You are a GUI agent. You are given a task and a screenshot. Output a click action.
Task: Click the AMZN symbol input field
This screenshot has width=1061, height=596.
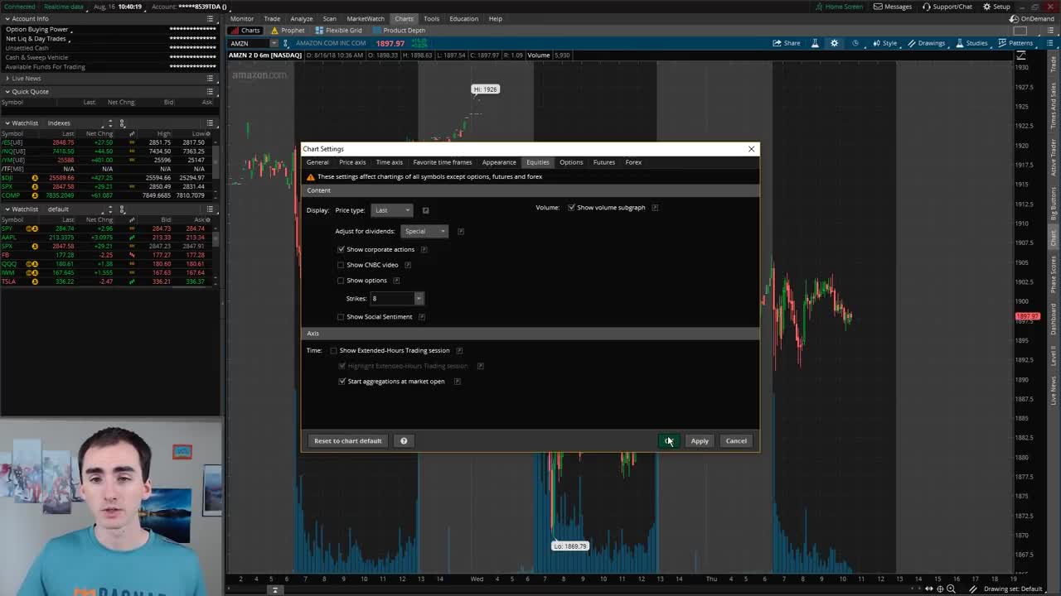tap(249, 43)
